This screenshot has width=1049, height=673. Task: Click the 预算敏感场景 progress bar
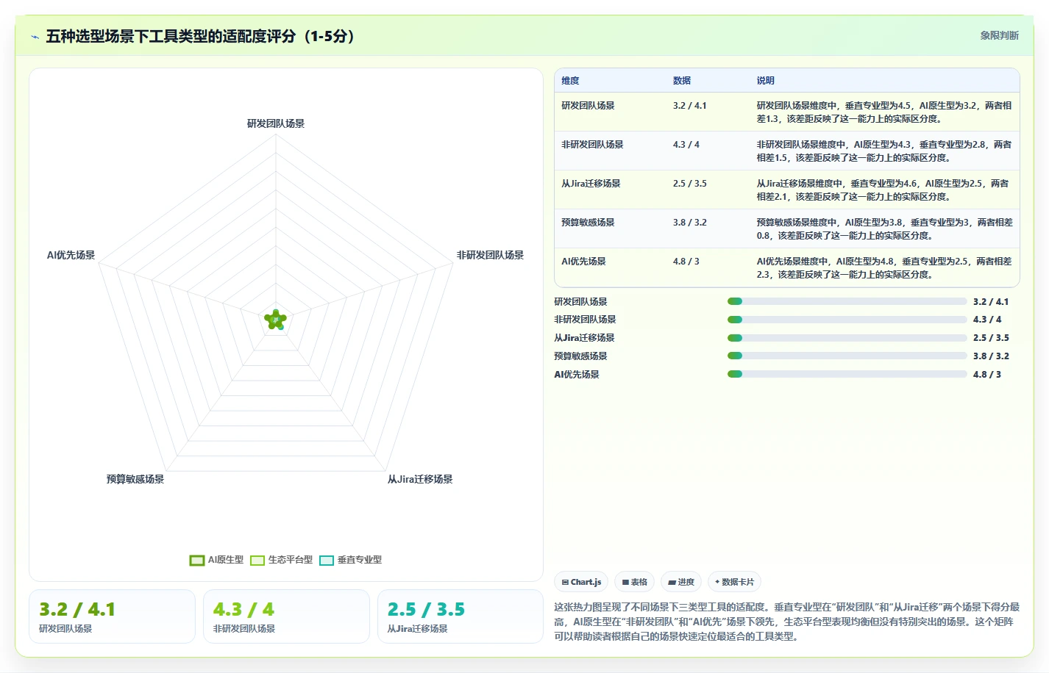click(847, 356)
